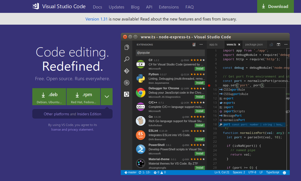Open the Extensions panel more actions ellipsis

[201, 45]
